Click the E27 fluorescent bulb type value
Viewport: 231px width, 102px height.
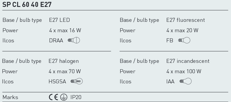[x=185, y=20]
